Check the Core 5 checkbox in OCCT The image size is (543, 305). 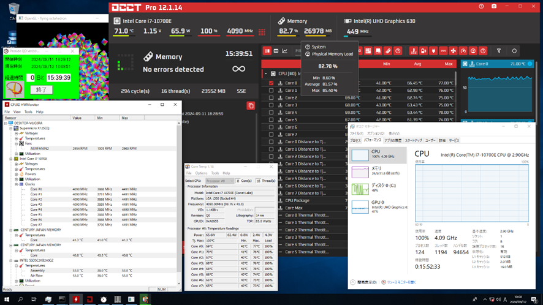pos(271,120)
